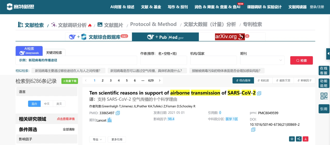Image resolution: width=330 pixels, height=145 pixels.
Task: Copy the PMID number icon
Action: pos(118,113)
